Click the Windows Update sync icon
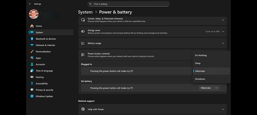The width and height of the screenshot is (257, 115). pos(32,96)
